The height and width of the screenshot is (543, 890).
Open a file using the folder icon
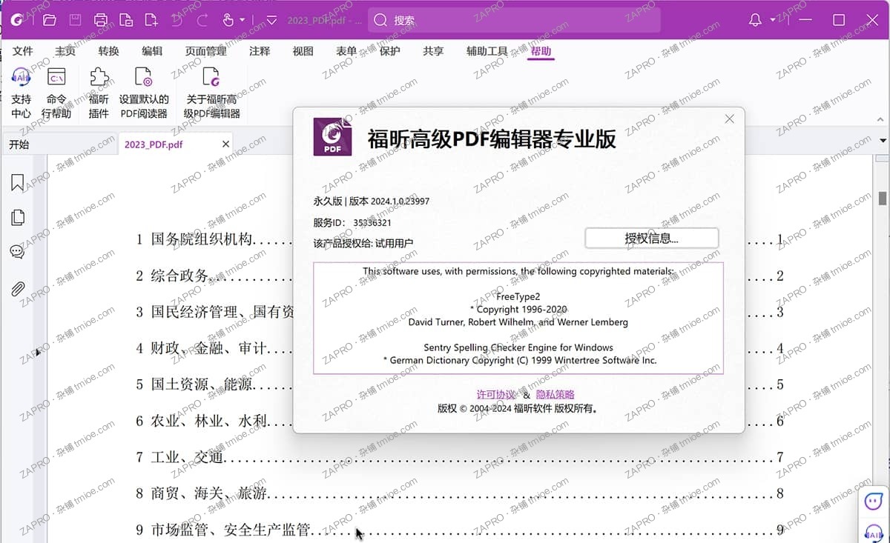coord(50,20)
